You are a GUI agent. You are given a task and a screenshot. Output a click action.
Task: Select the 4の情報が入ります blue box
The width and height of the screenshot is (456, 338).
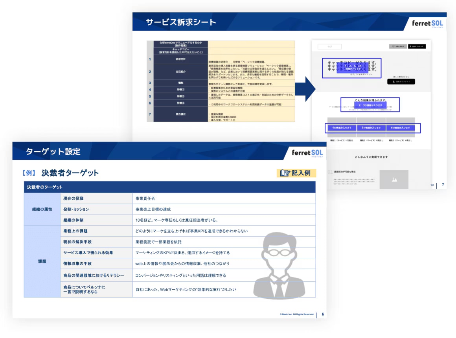342,128
